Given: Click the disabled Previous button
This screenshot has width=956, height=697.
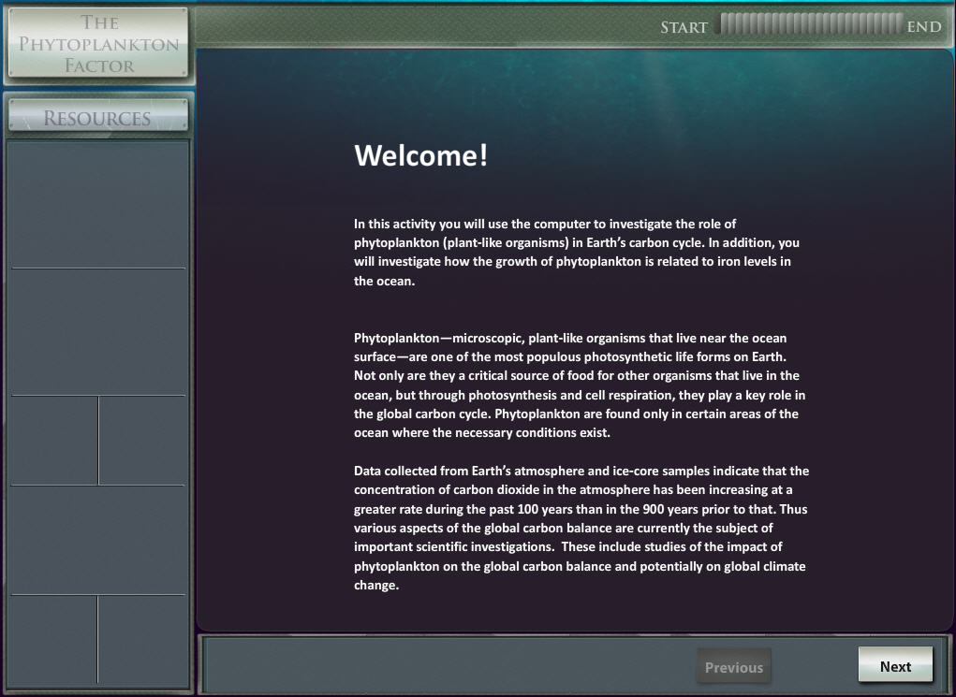Looking at the screenshot, I should (733, 666).
